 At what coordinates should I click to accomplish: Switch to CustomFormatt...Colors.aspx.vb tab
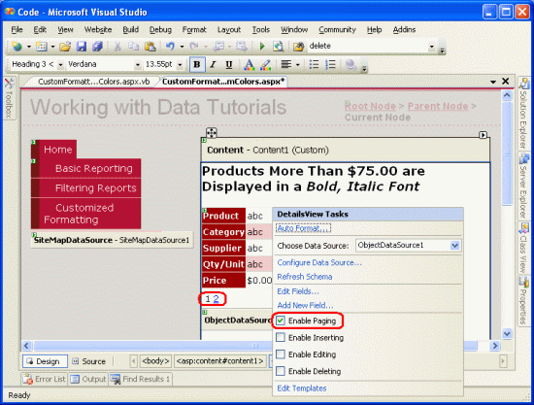pyautogui.click(x=93, y=82)
